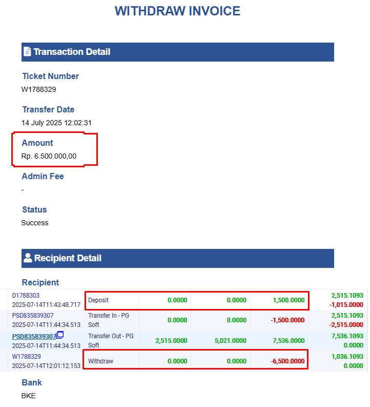Click the 5,021.0000 value in Transfer Out row
Viewport: 370px width, 407px height.
click(230, 341)
